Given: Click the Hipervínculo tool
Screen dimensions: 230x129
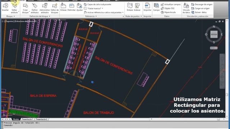Looking at the screenshot, I should pos(168,12).
